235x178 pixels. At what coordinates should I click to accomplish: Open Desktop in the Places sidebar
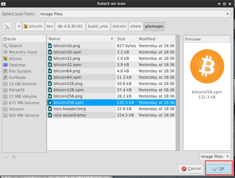[x=24, y=65]
